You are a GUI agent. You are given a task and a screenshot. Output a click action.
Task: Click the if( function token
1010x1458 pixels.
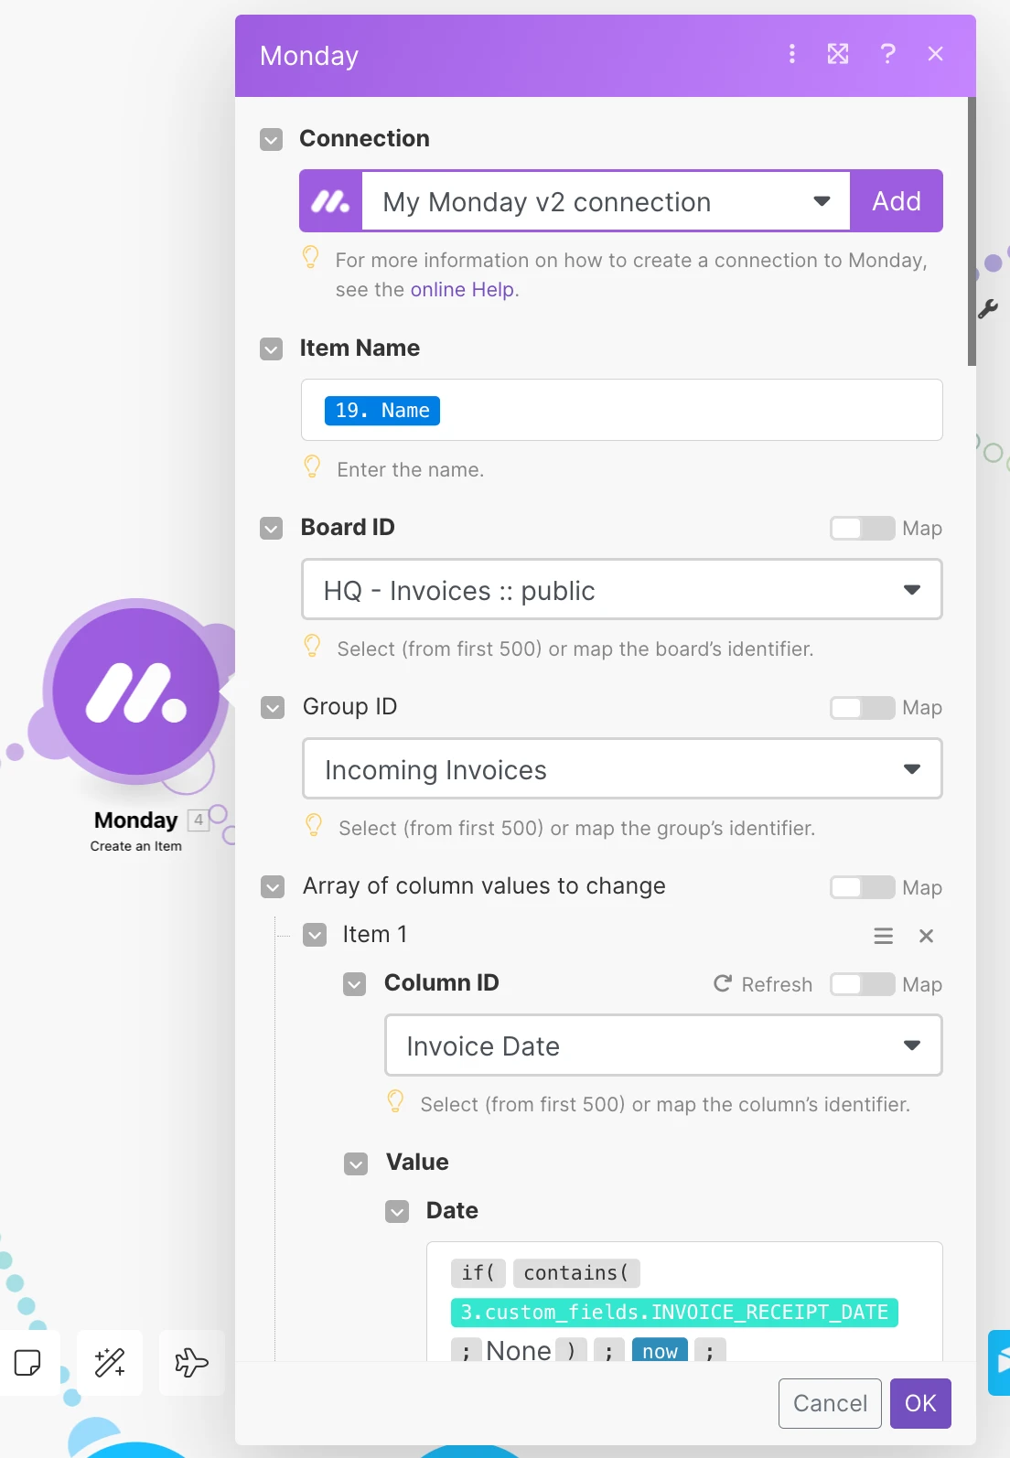click(x=478, y=1273)
